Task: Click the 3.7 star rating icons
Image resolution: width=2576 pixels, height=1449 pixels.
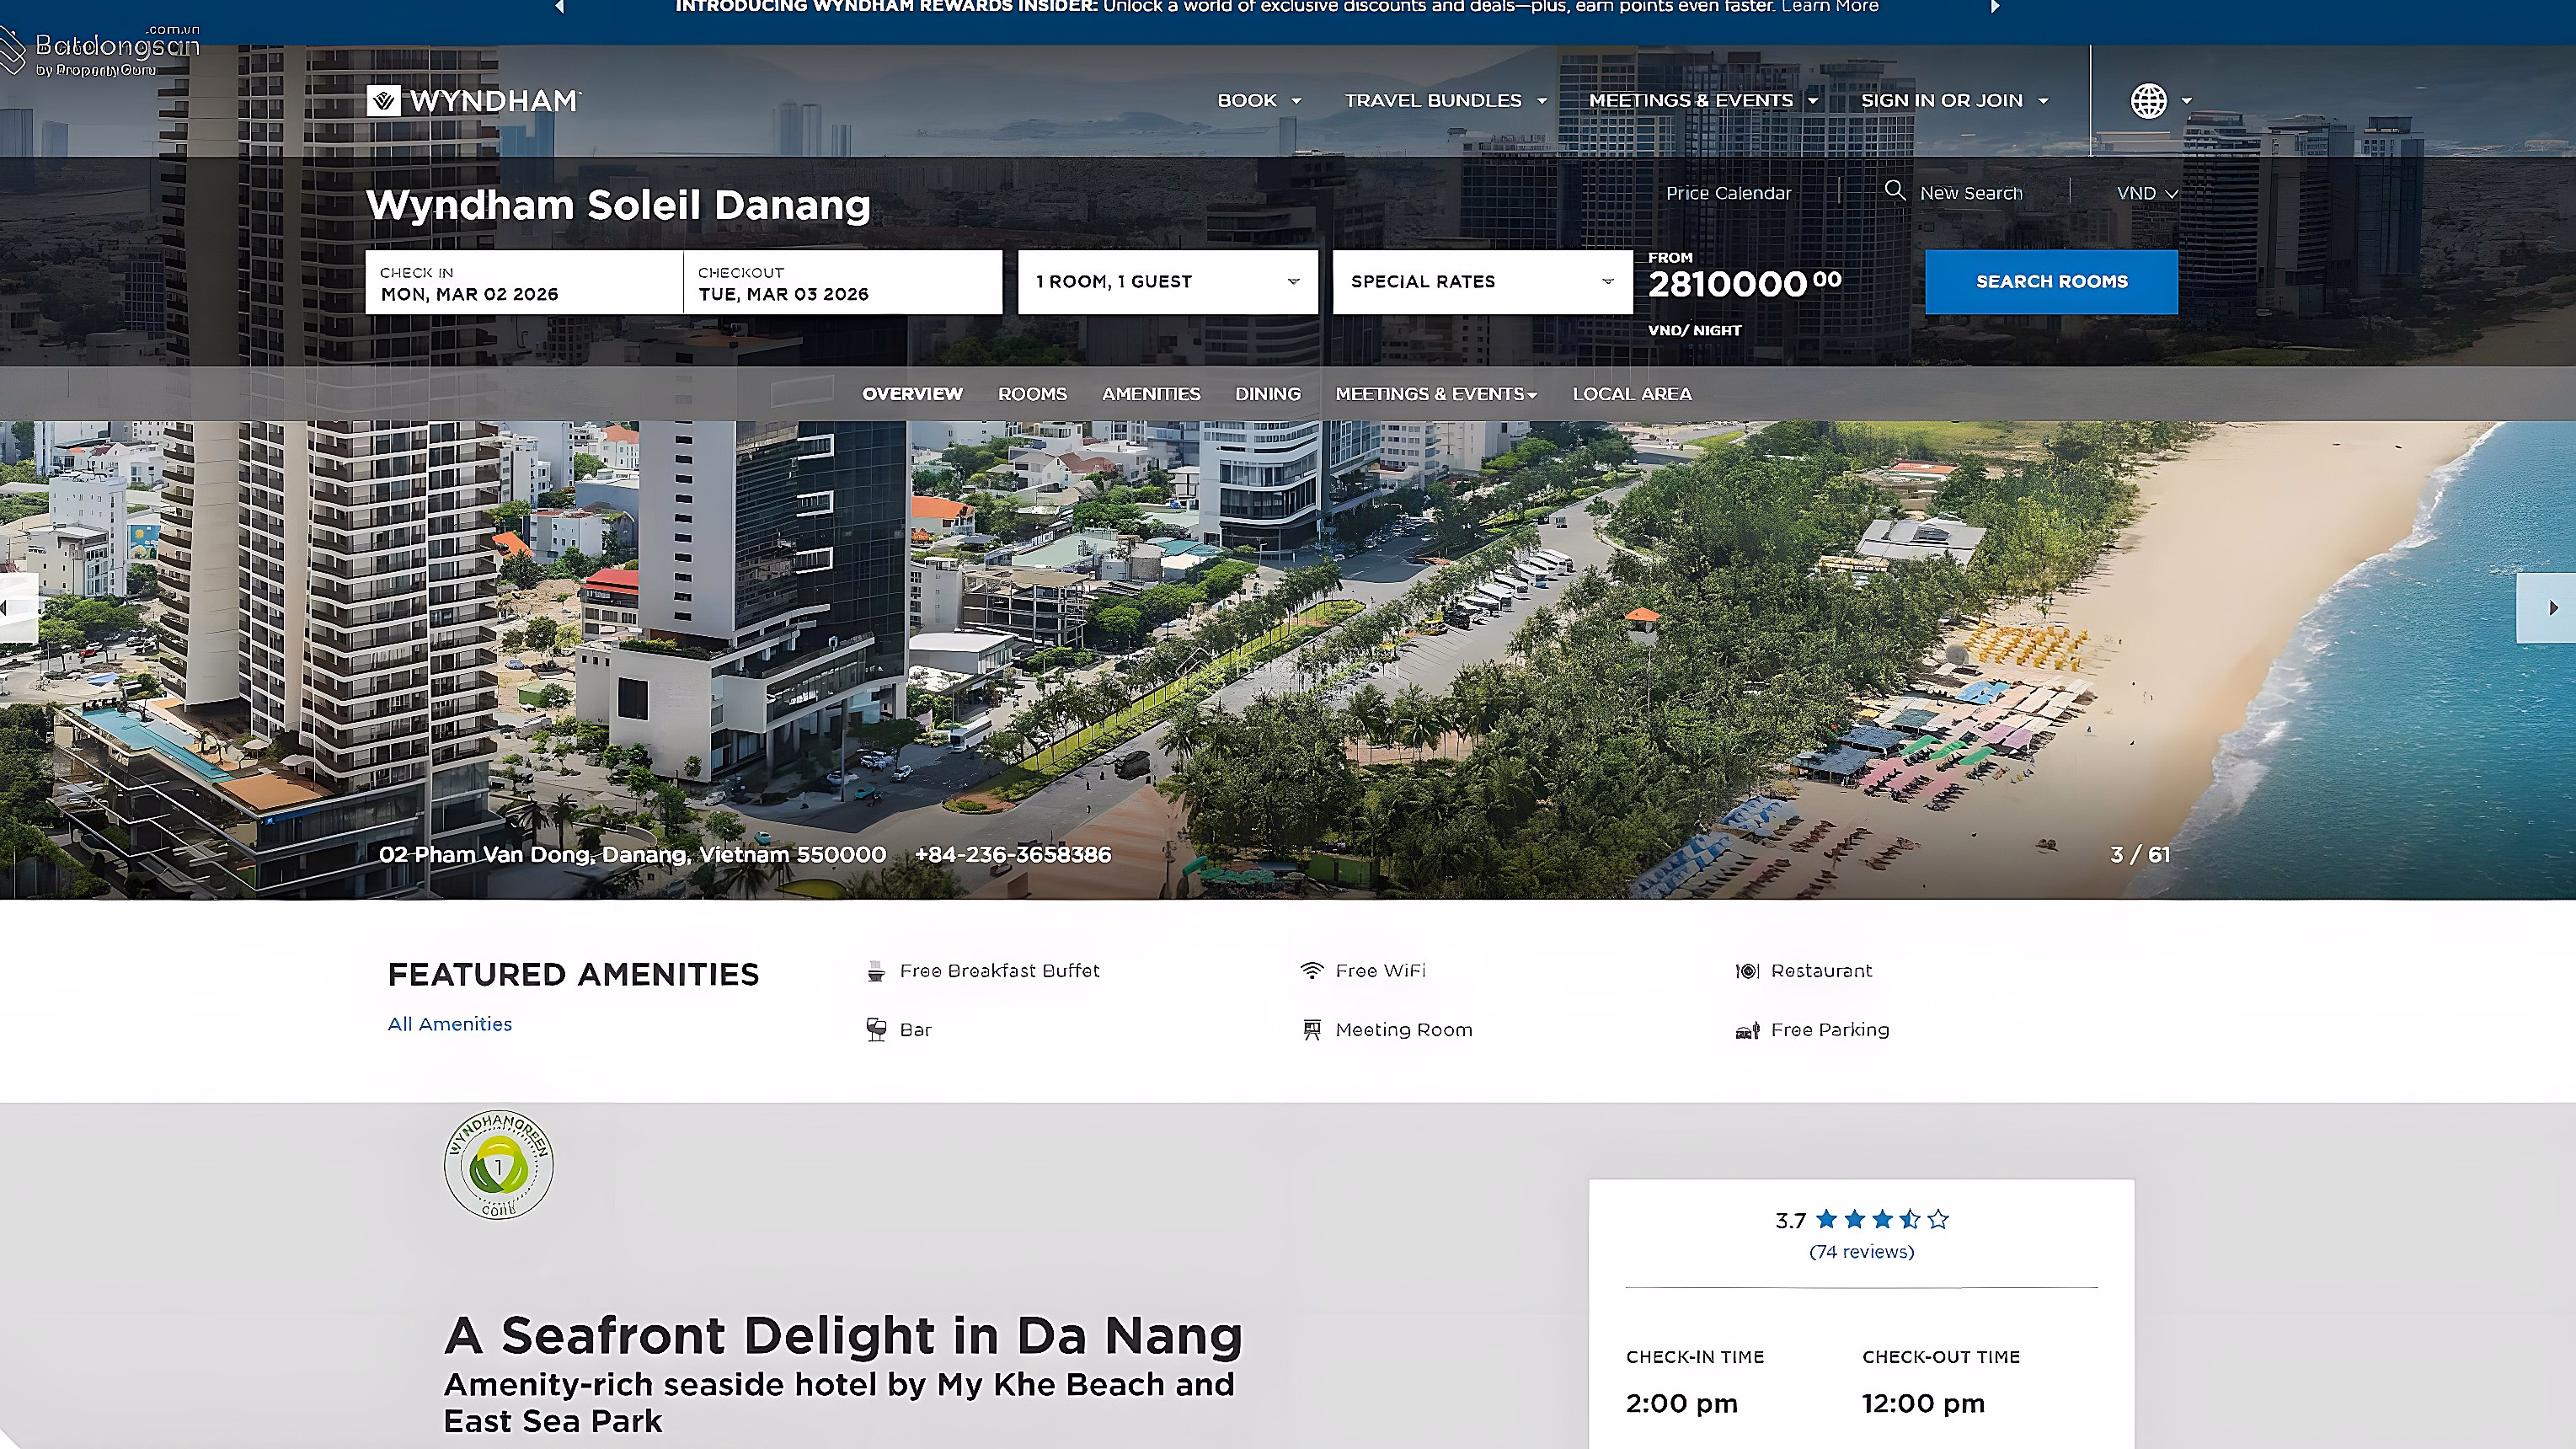Action: pos(1882,1219)
